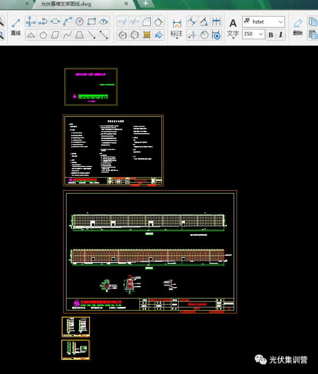
Task: Click the revision cloud circle tool
Action: click(x=134, y=35)
